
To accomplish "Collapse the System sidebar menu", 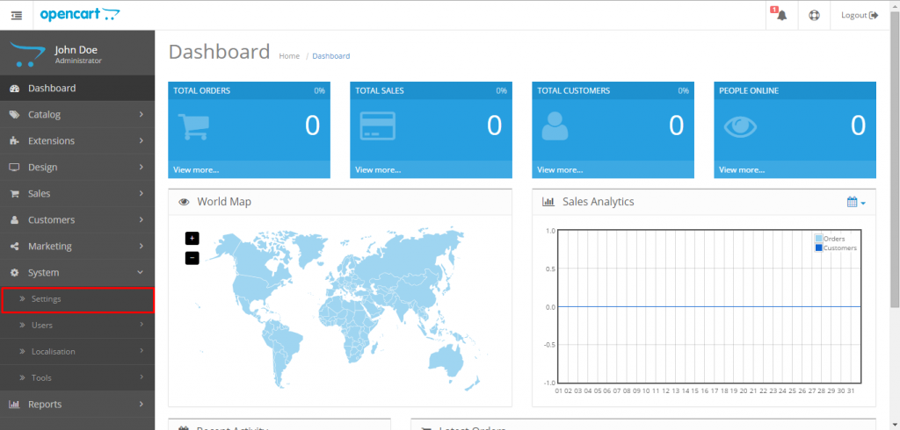I will [x=77, y=272].
